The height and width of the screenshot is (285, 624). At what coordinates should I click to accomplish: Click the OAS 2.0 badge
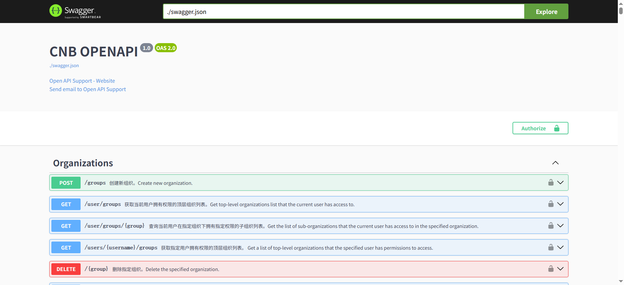point(166,48)
